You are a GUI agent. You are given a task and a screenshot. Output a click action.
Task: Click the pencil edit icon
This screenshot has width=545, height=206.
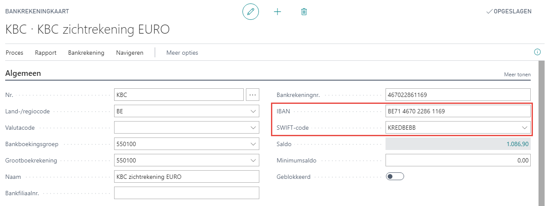pyautogui.click(x=250, y=12)
